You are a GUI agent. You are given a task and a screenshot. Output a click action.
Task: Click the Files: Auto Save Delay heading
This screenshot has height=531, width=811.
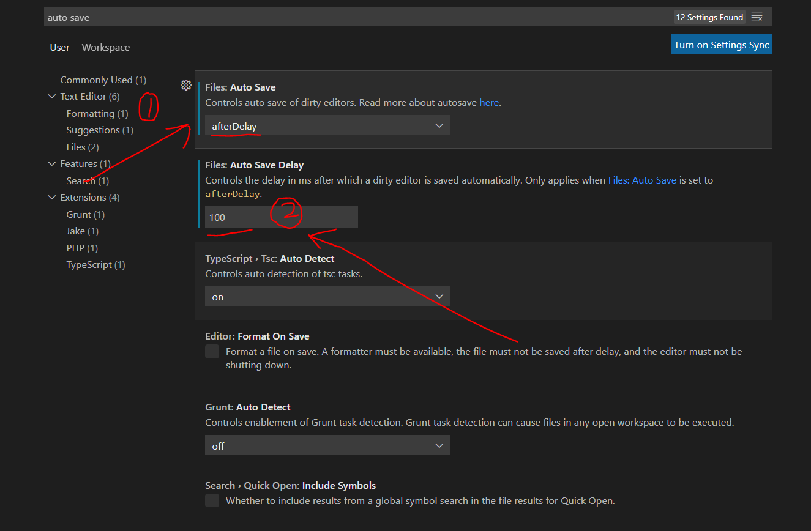[x=255, y=165]
